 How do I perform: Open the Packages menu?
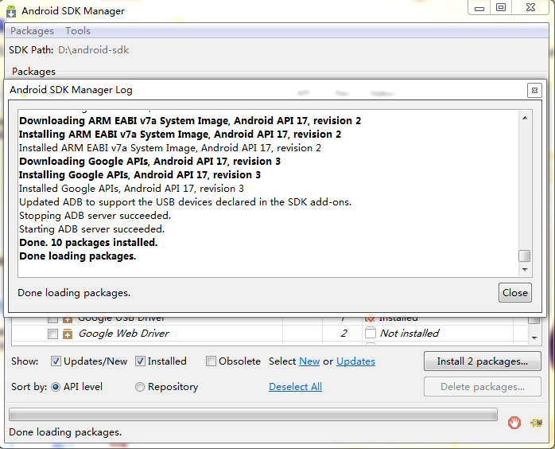click(x=33, y=31)
